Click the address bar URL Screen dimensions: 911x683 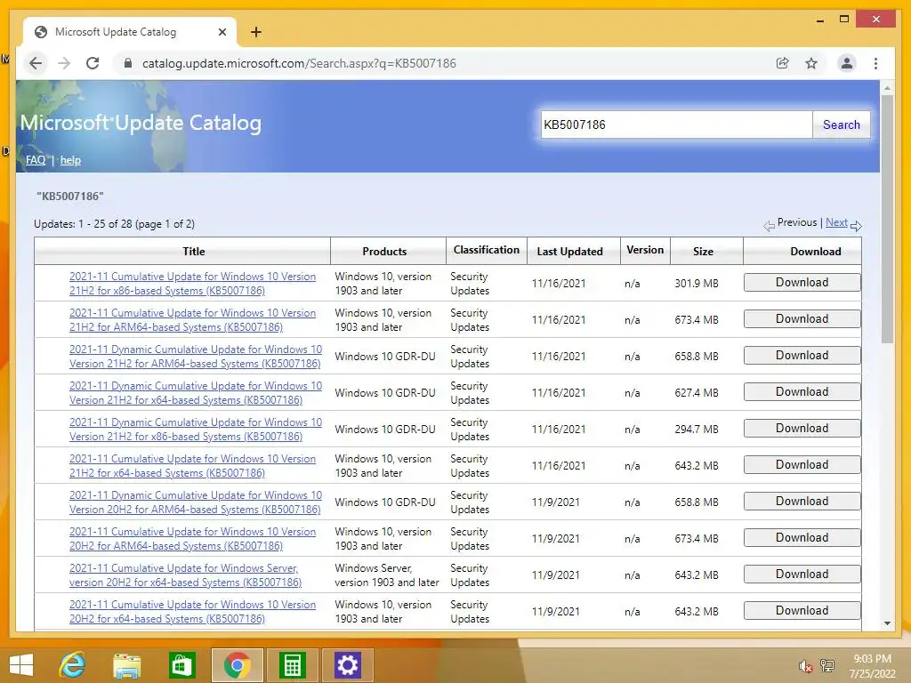point(299,63)
